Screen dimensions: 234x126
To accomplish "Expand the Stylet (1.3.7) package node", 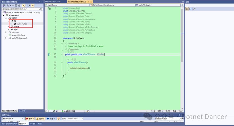I will (x=11, y=24).
